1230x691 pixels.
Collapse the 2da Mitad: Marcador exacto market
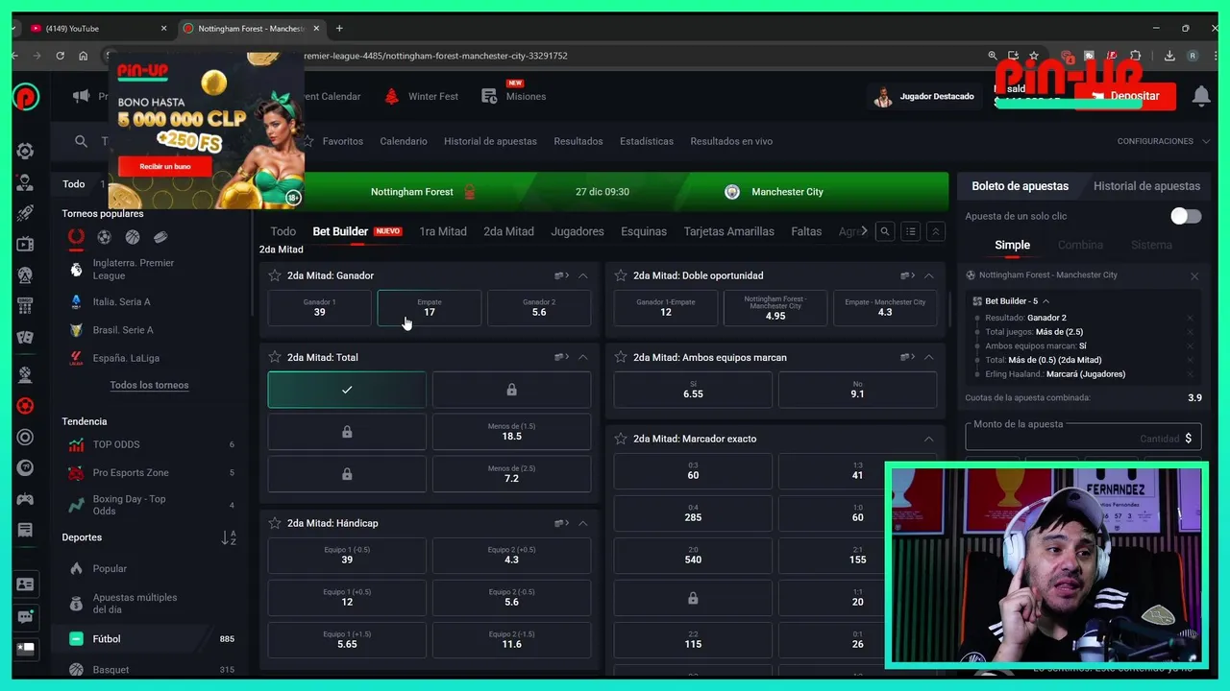tap(928, 439)
